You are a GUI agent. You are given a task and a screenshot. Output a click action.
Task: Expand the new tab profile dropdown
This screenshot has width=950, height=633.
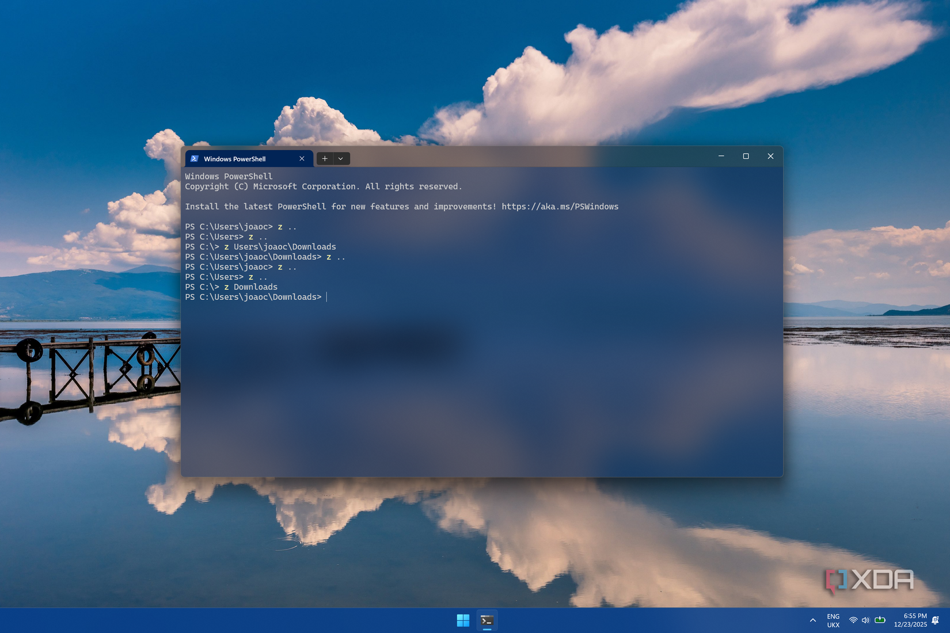click(341, 159)
